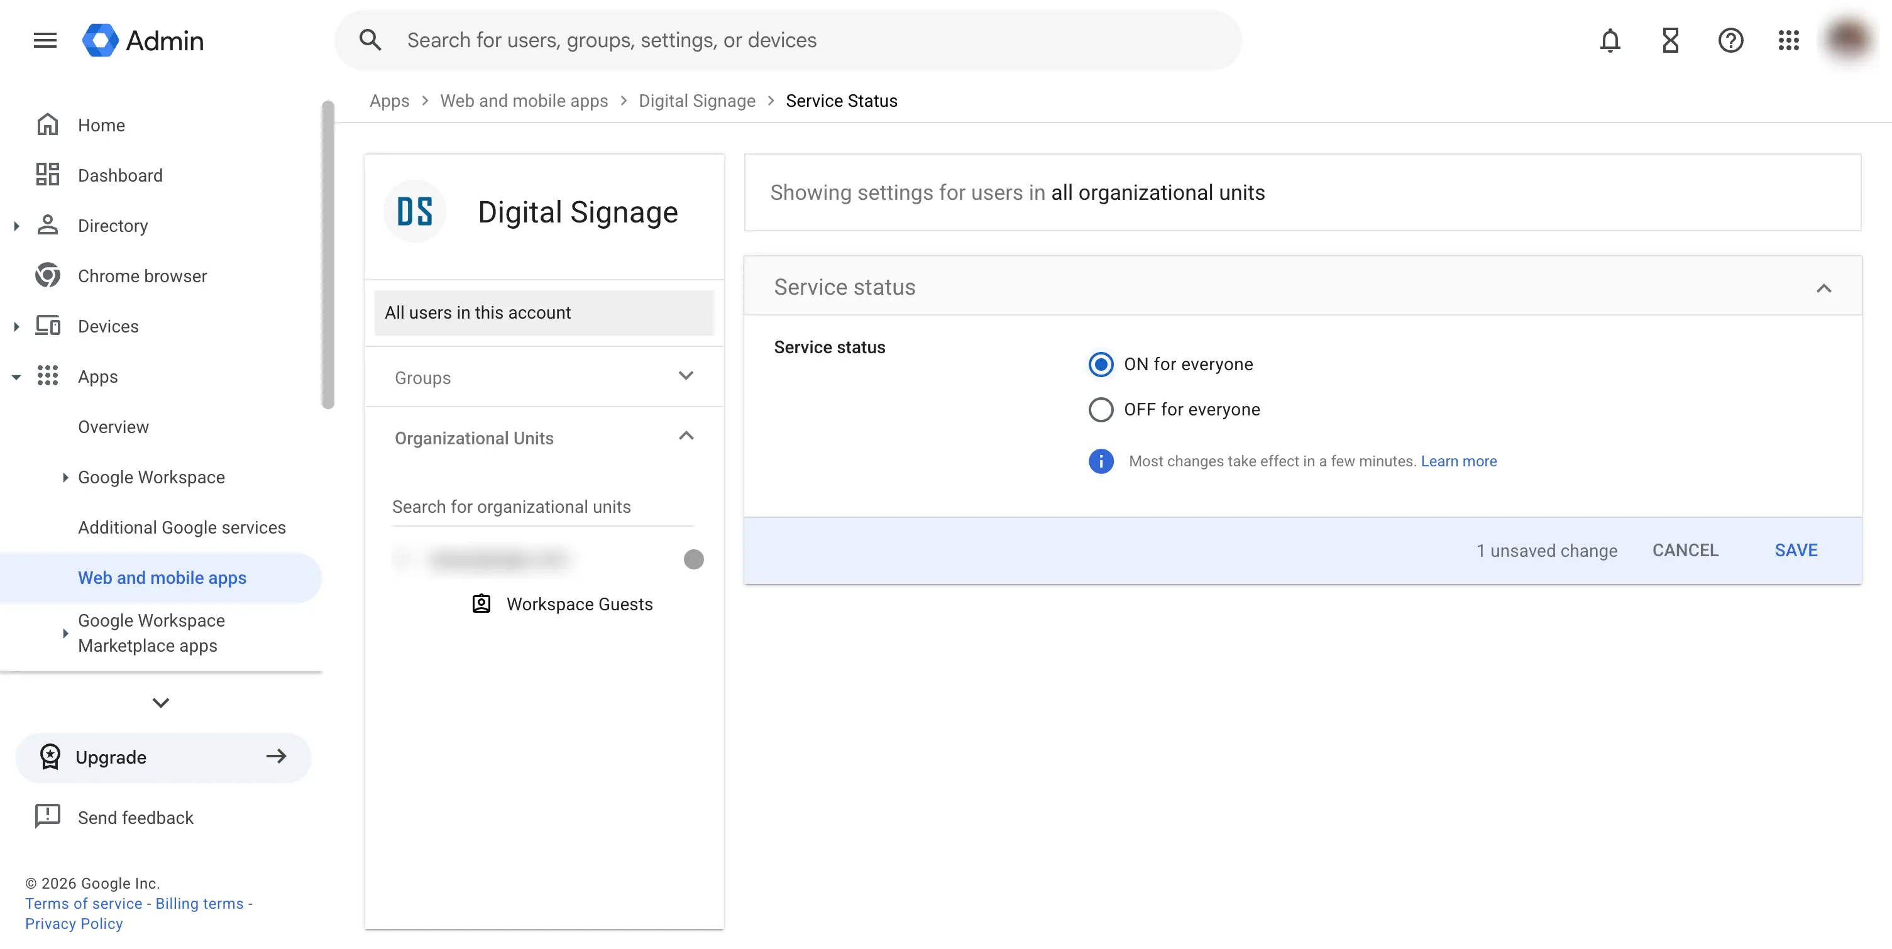Expand Google Workspace Marketplace apps arrow

pyautogui.click(x=65, y=632)
